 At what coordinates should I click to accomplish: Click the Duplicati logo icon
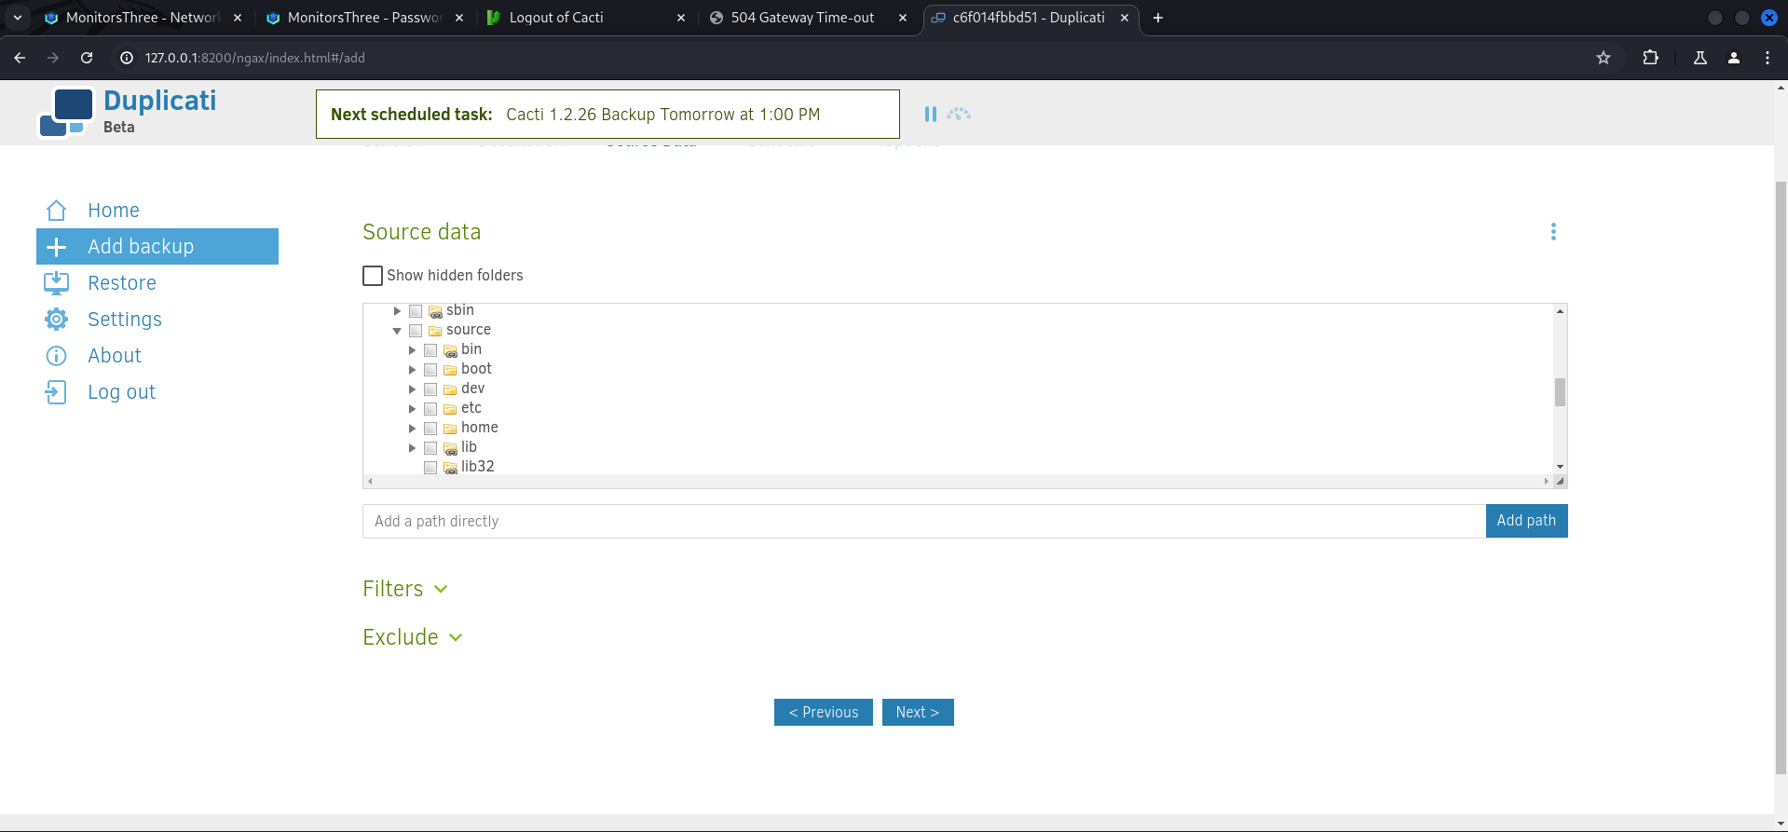(x=66, y=113)
